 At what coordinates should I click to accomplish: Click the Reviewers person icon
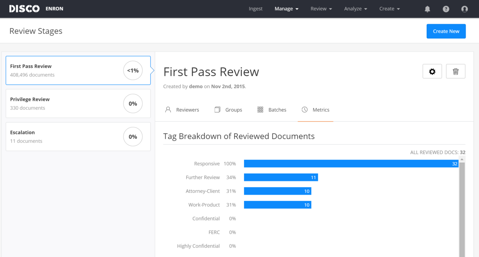click(x=168, y=110)
